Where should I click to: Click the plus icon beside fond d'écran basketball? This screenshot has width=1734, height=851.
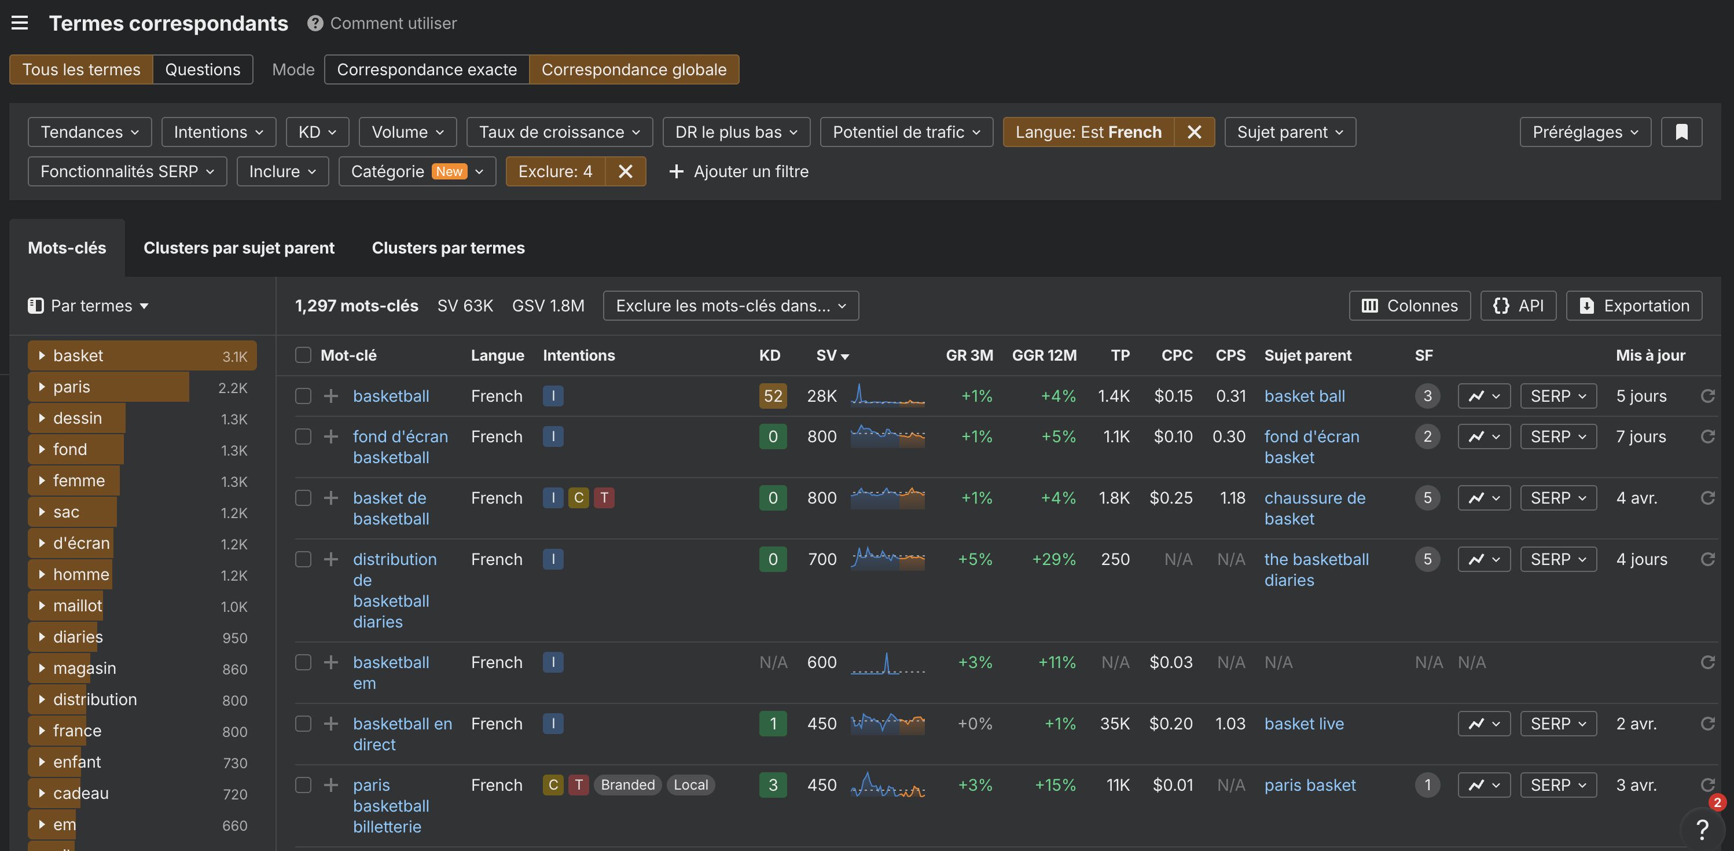point(330,436)
